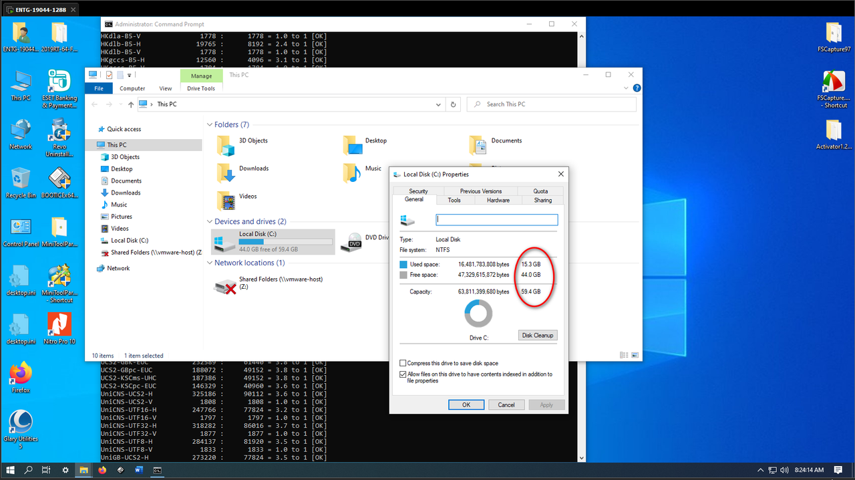Screen dimensions: 855x480
Task: Select the FSCapture97 folder on desktop
Action: 834,37
